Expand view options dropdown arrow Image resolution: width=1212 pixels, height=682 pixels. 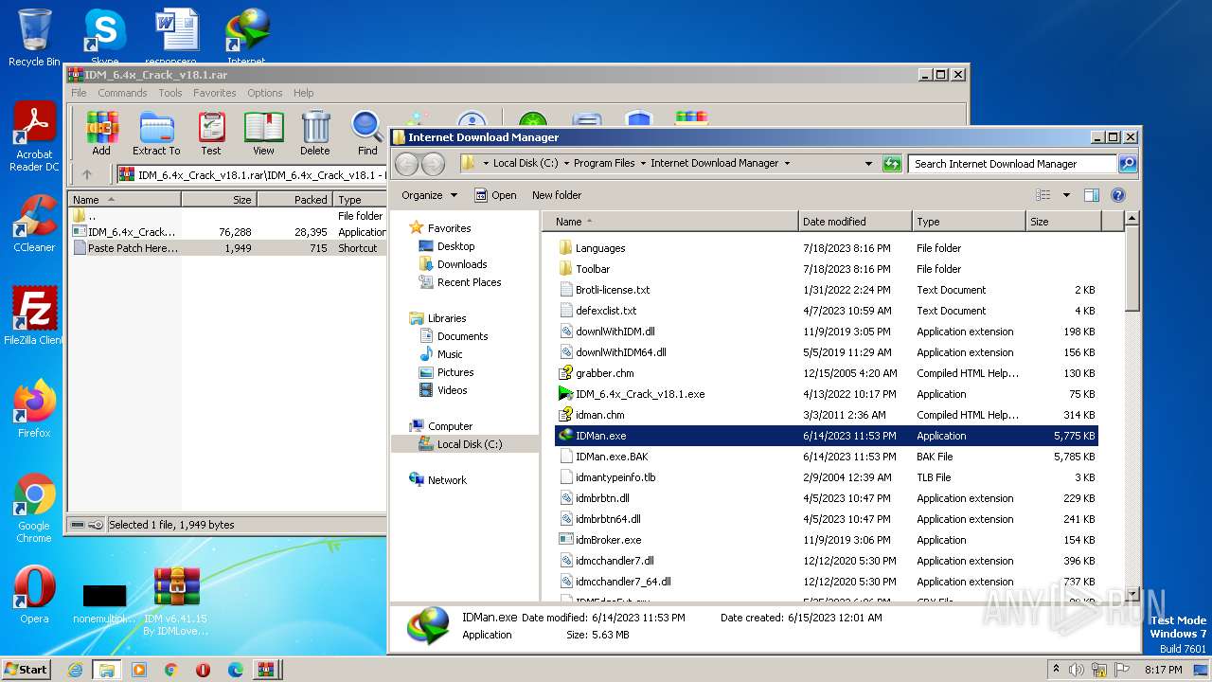[1066, 195]
